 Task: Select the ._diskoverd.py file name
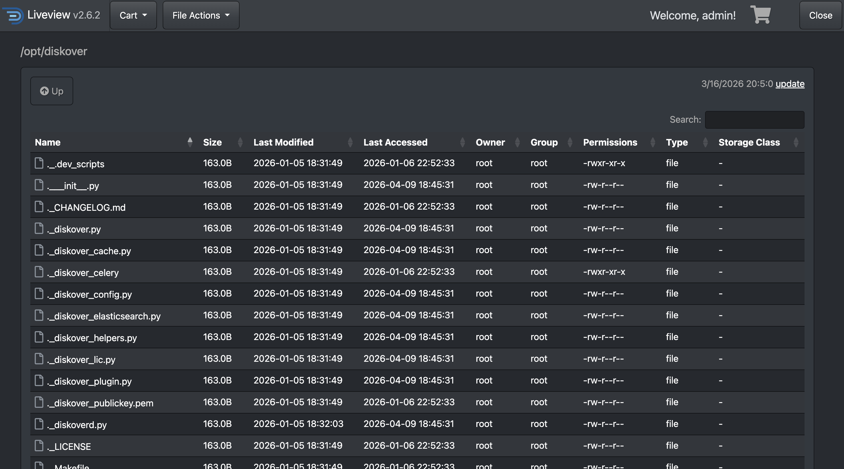(77, 425)
